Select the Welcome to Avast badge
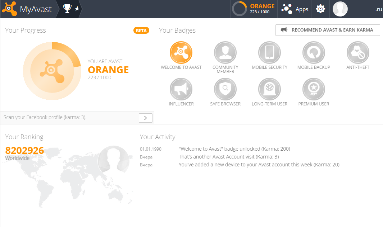 pyautogui.click(x=181, y=53)
